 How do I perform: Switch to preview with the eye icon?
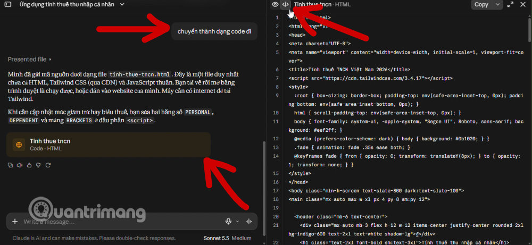pos(275,4)
